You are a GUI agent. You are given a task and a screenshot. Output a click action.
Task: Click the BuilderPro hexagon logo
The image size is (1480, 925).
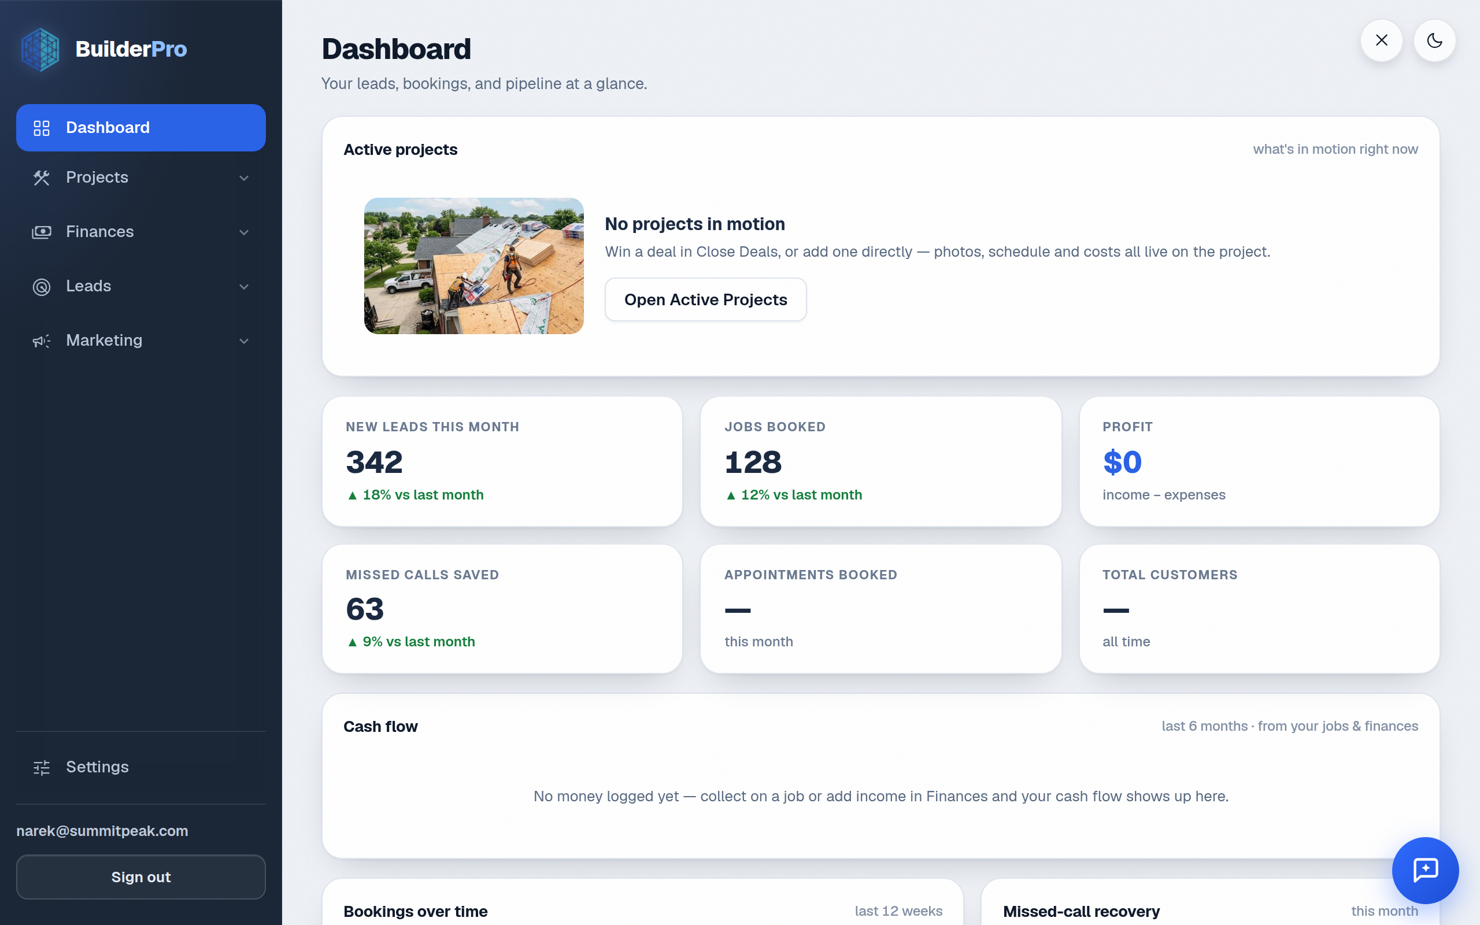coord(40,49)
